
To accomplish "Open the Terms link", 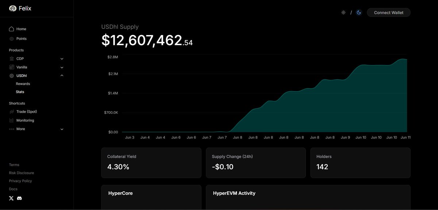I will tap(14, 165).
